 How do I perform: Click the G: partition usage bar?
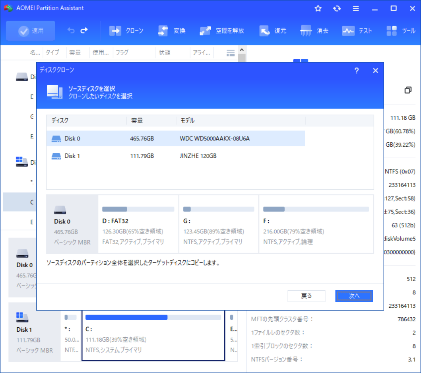tap(219, 209)
